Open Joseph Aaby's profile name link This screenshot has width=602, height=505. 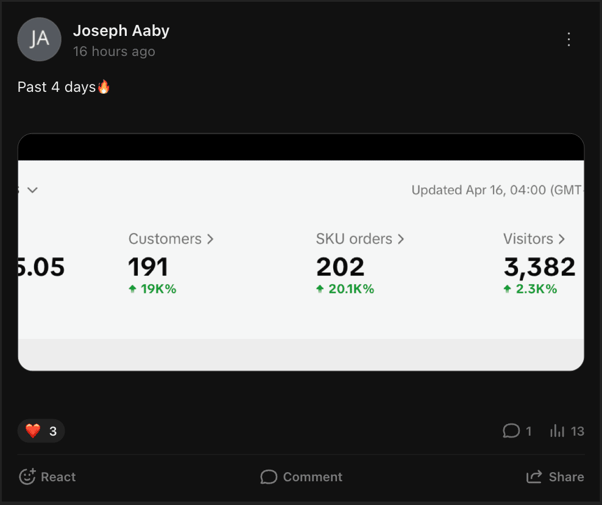[121, 30]
